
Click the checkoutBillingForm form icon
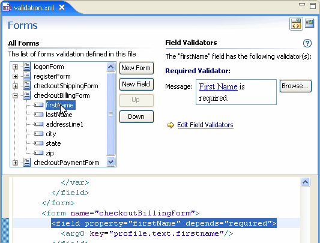(x=27, y=95)
